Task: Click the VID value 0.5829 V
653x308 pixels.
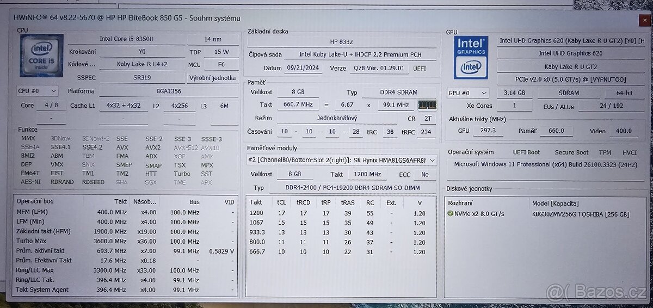Action: pos(220,251)
